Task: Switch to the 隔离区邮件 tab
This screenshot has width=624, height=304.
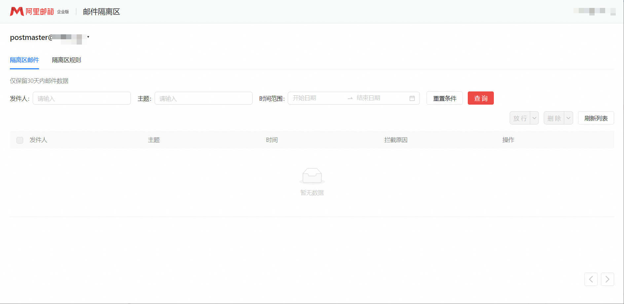Action: (x=24, y=60)
